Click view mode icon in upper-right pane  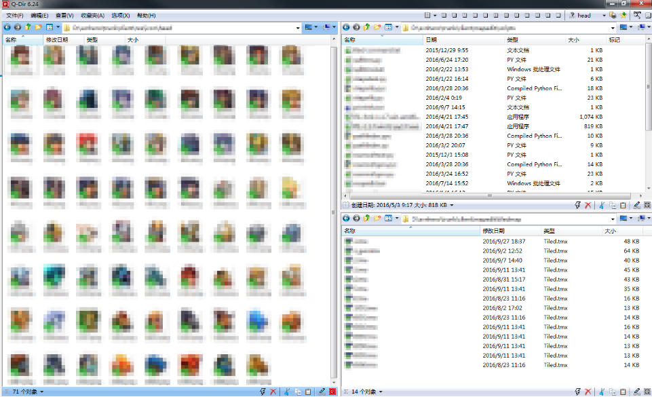[x=388, y=27]
